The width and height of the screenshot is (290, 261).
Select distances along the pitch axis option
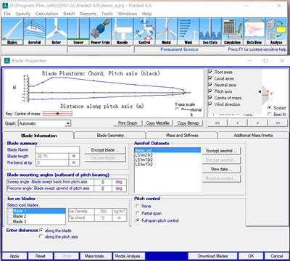(x=41, y=236)
